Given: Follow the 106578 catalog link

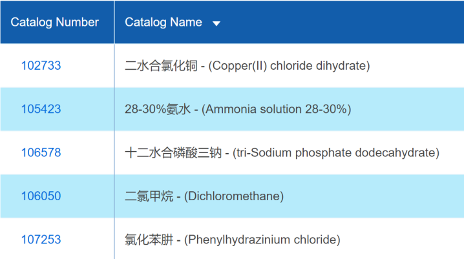Looking at the screenshot, I should [41, 153].
